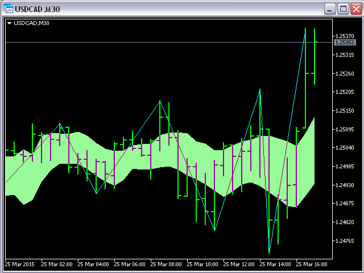Minimize the USDCAD chart window
Screen dimensions: 364x273
pyautogui.click(x=330, y=9)
